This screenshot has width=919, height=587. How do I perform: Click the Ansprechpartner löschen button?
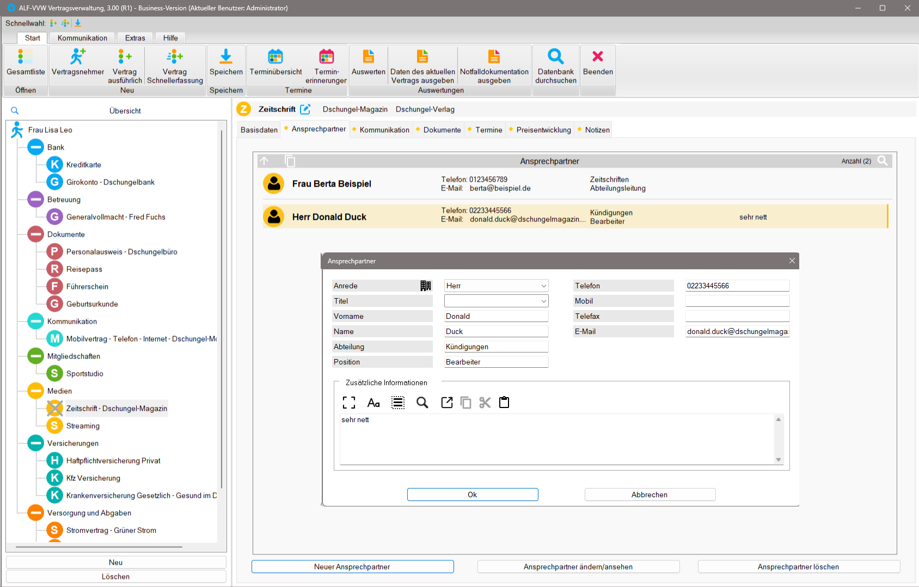[798, 567]
